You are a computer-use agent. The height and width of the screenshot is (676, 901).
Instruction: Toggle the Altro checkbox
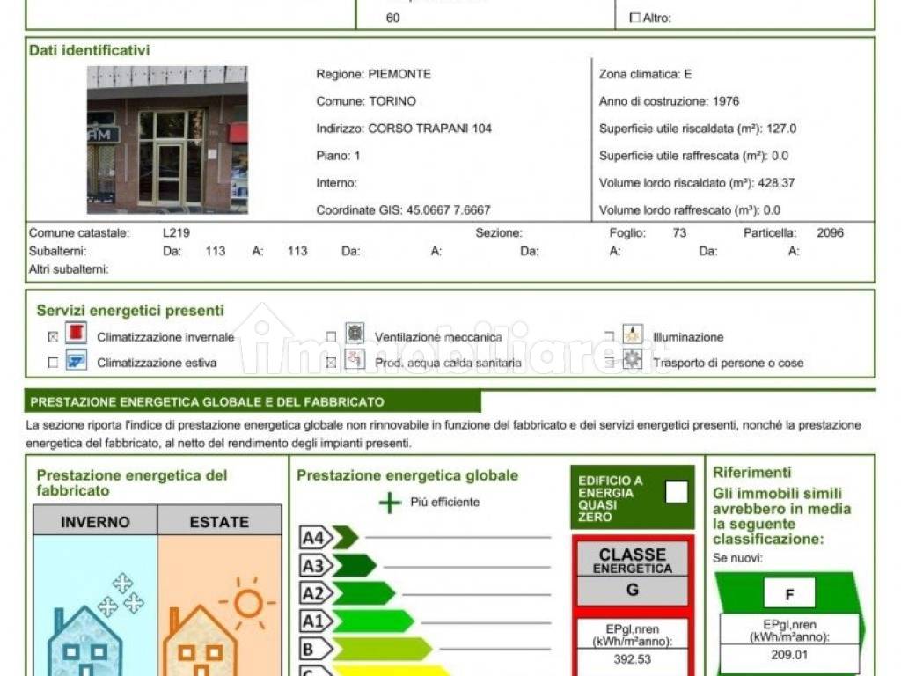point(635,18)
